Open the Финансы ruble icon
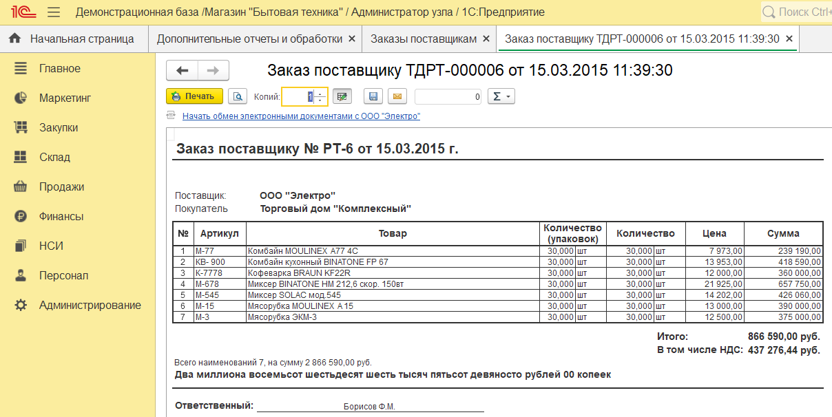Viewport: 832px width, 417px height. click(21, 217)
